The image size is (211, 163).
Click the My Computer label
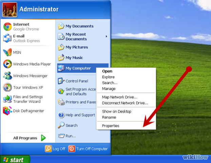(78, 68)
